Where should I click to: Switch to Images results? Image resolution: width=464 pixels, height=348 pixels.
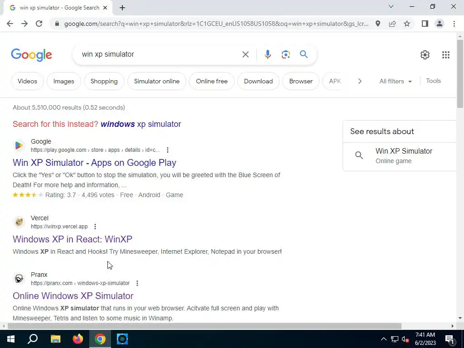(63, 81)
